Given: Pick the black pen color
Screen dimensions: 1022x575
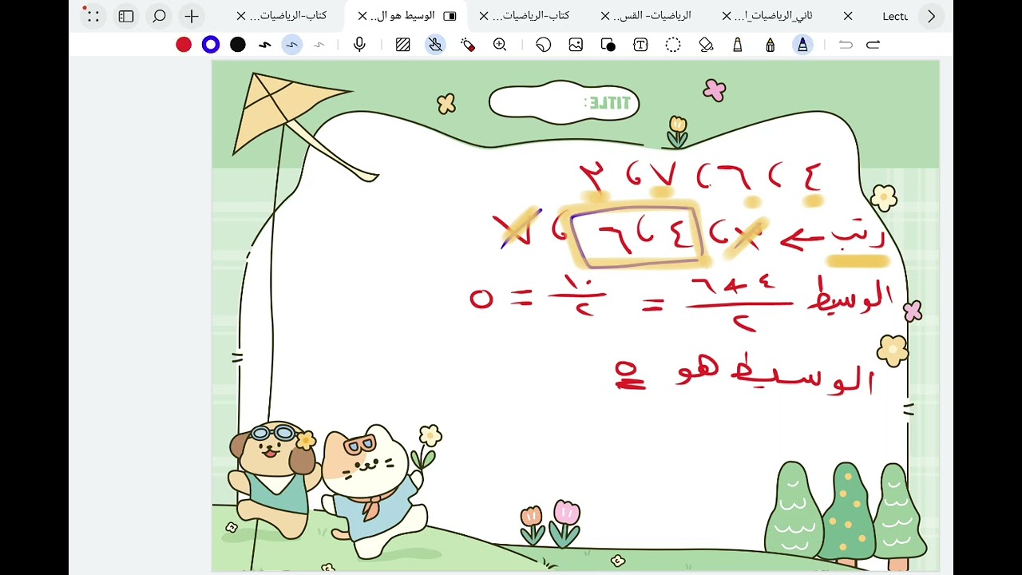Looking at the screenshot, I should pos(238,45).
